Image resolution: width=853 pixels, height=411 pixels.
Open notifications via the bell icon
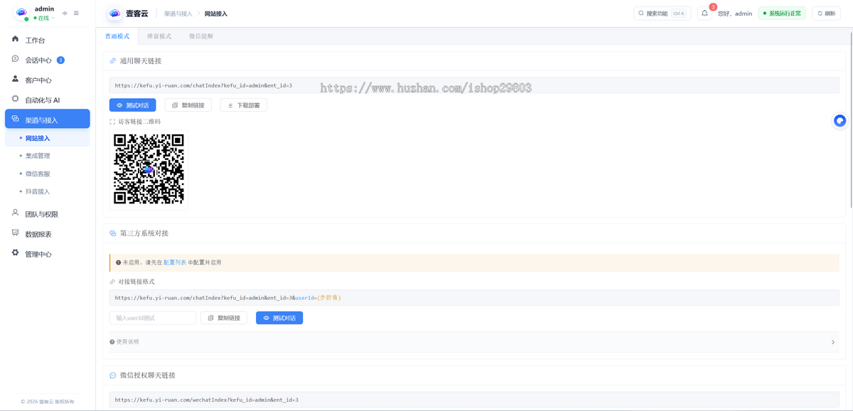click(x=704, y=14)
